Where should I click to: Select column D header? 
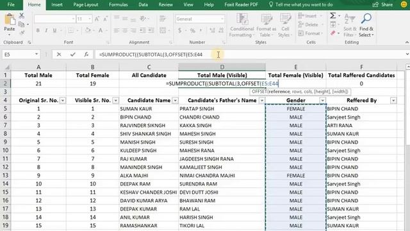[222, 67]
